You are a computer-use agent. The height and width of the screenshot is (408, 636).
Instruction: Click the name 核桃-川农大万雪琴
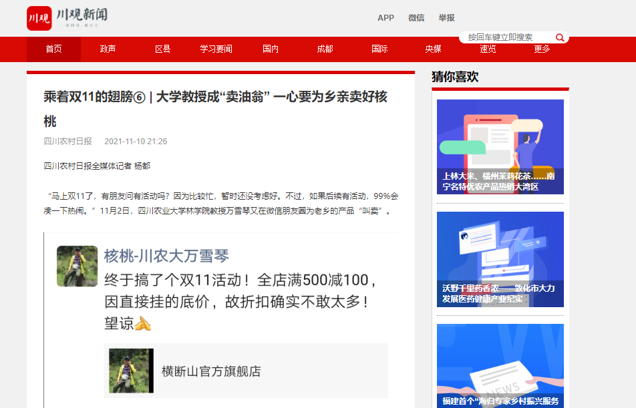[166, 256]
